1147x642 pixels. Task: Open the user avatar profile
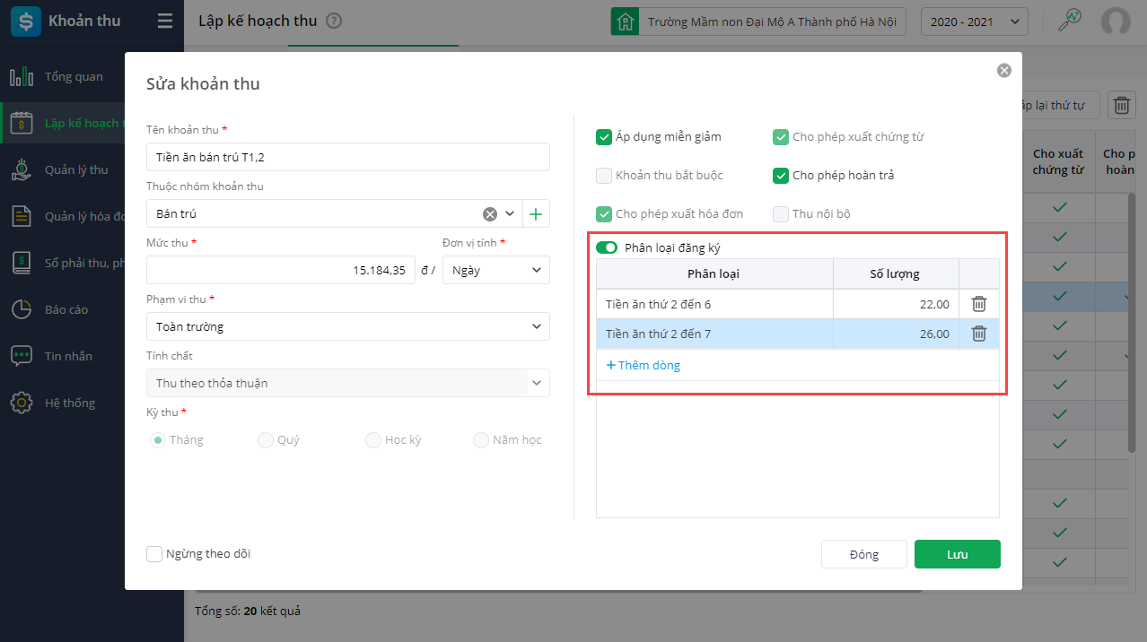1116,22
